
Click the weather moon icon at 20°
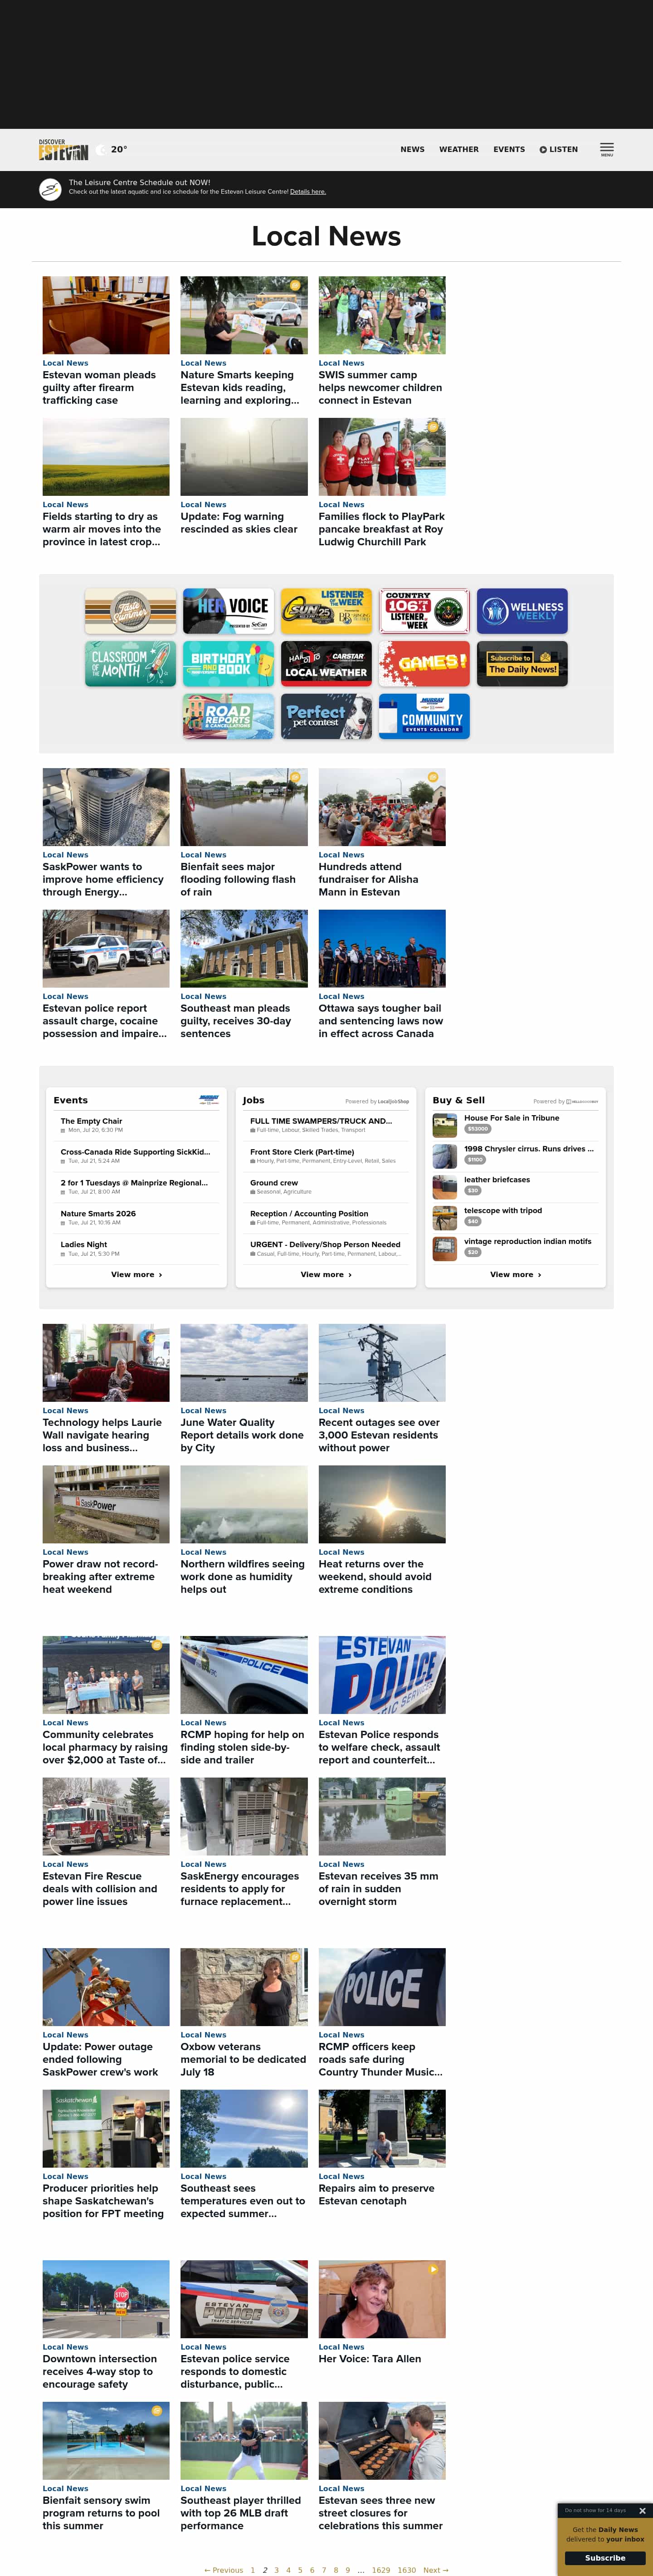100,150
